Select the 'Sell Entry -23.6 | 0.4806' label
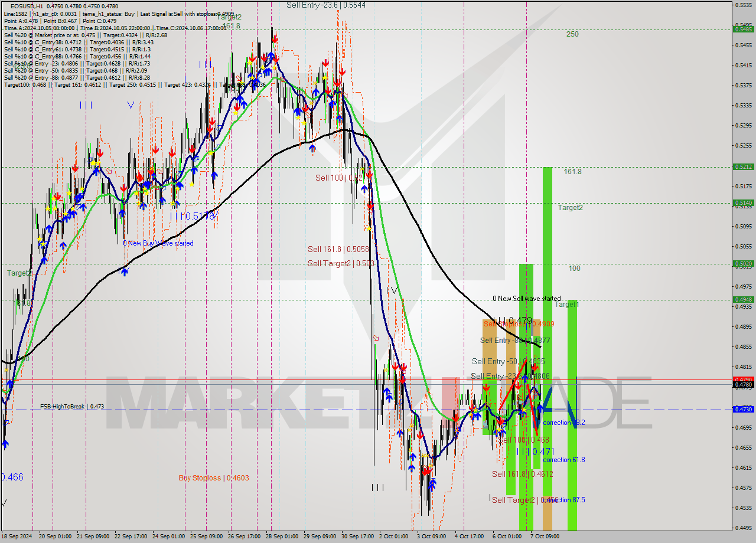 tap(510, 376)
